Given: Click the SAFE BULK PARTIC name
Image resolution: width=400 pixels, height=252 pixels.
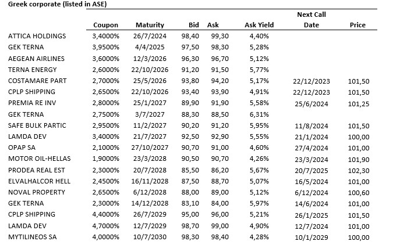Looking at the screenshot, I should click(37, 125).
